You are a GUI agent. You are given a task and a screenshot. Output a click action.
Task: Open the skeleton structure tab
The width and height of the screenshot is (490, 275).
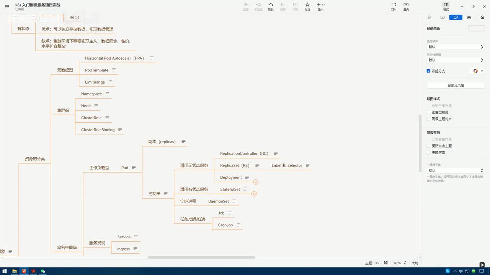pyautogui.click(x=469, y=17)
